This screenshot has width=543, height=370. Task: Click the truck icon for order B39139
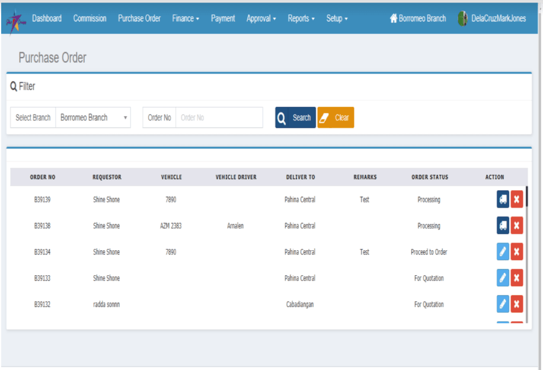click(x=503, y=199)
